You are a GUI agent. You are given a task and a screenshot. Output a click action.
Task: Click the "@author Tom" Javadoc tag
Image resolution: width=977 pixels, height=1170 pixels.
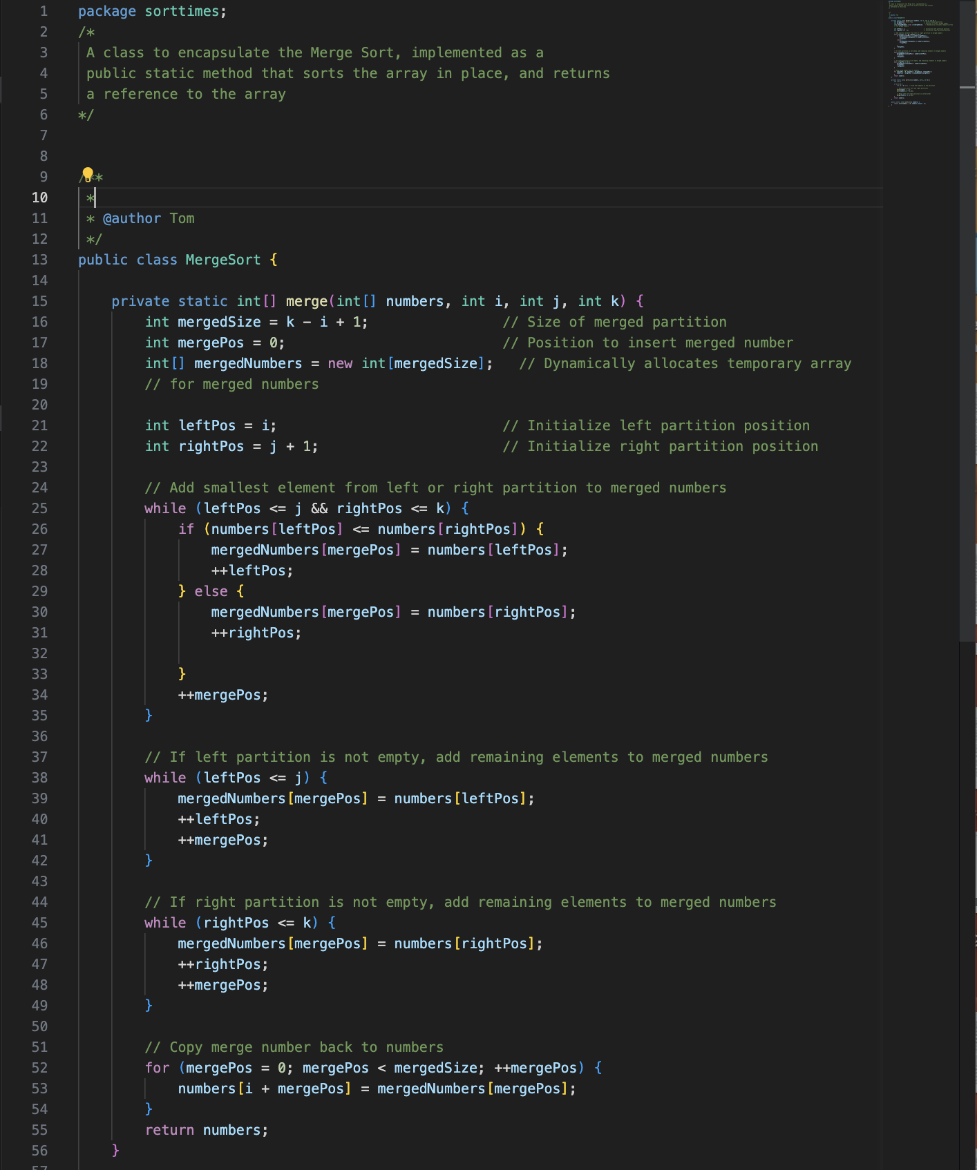click(x=149, y=218)
